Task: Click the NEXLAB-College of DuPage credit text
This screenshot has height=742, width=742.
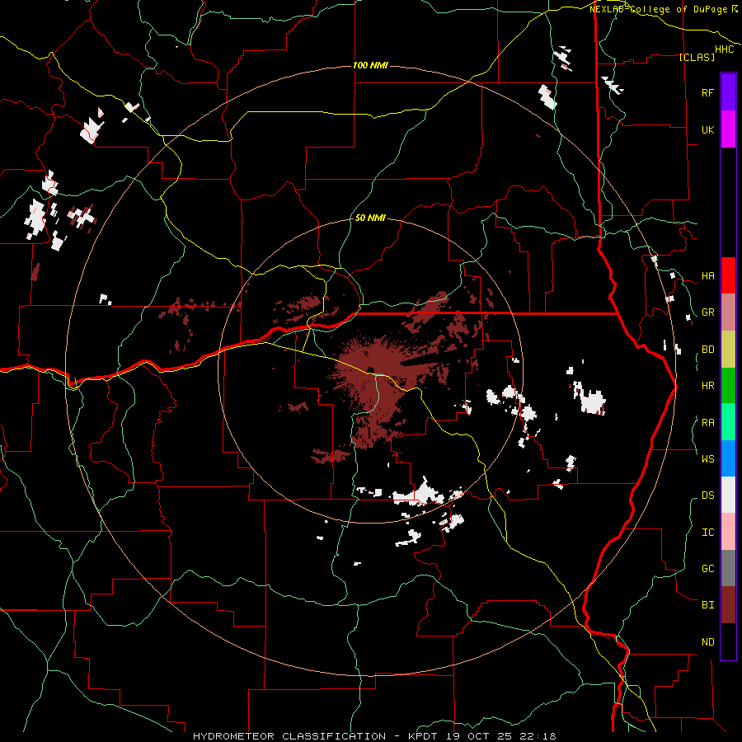Action: point(660,9)
